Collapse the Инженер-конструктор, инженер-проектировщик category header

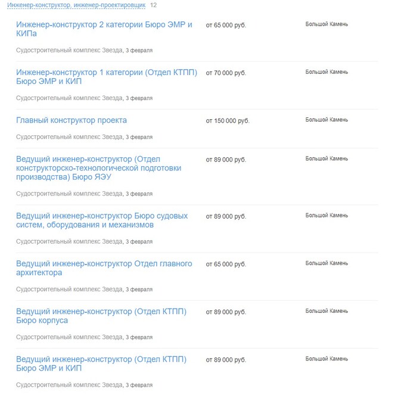pos(76,5)
